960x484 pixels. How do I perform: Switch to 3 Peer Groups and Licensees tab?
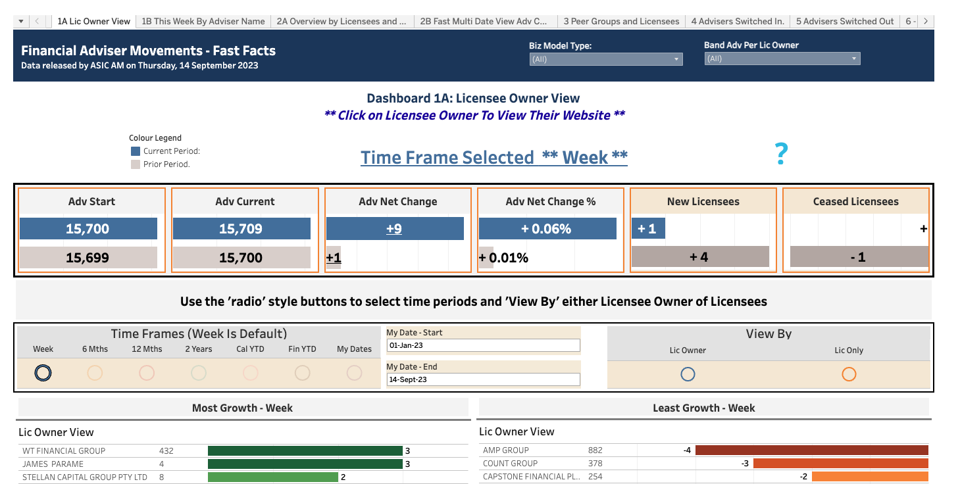[x=621, y=21]
